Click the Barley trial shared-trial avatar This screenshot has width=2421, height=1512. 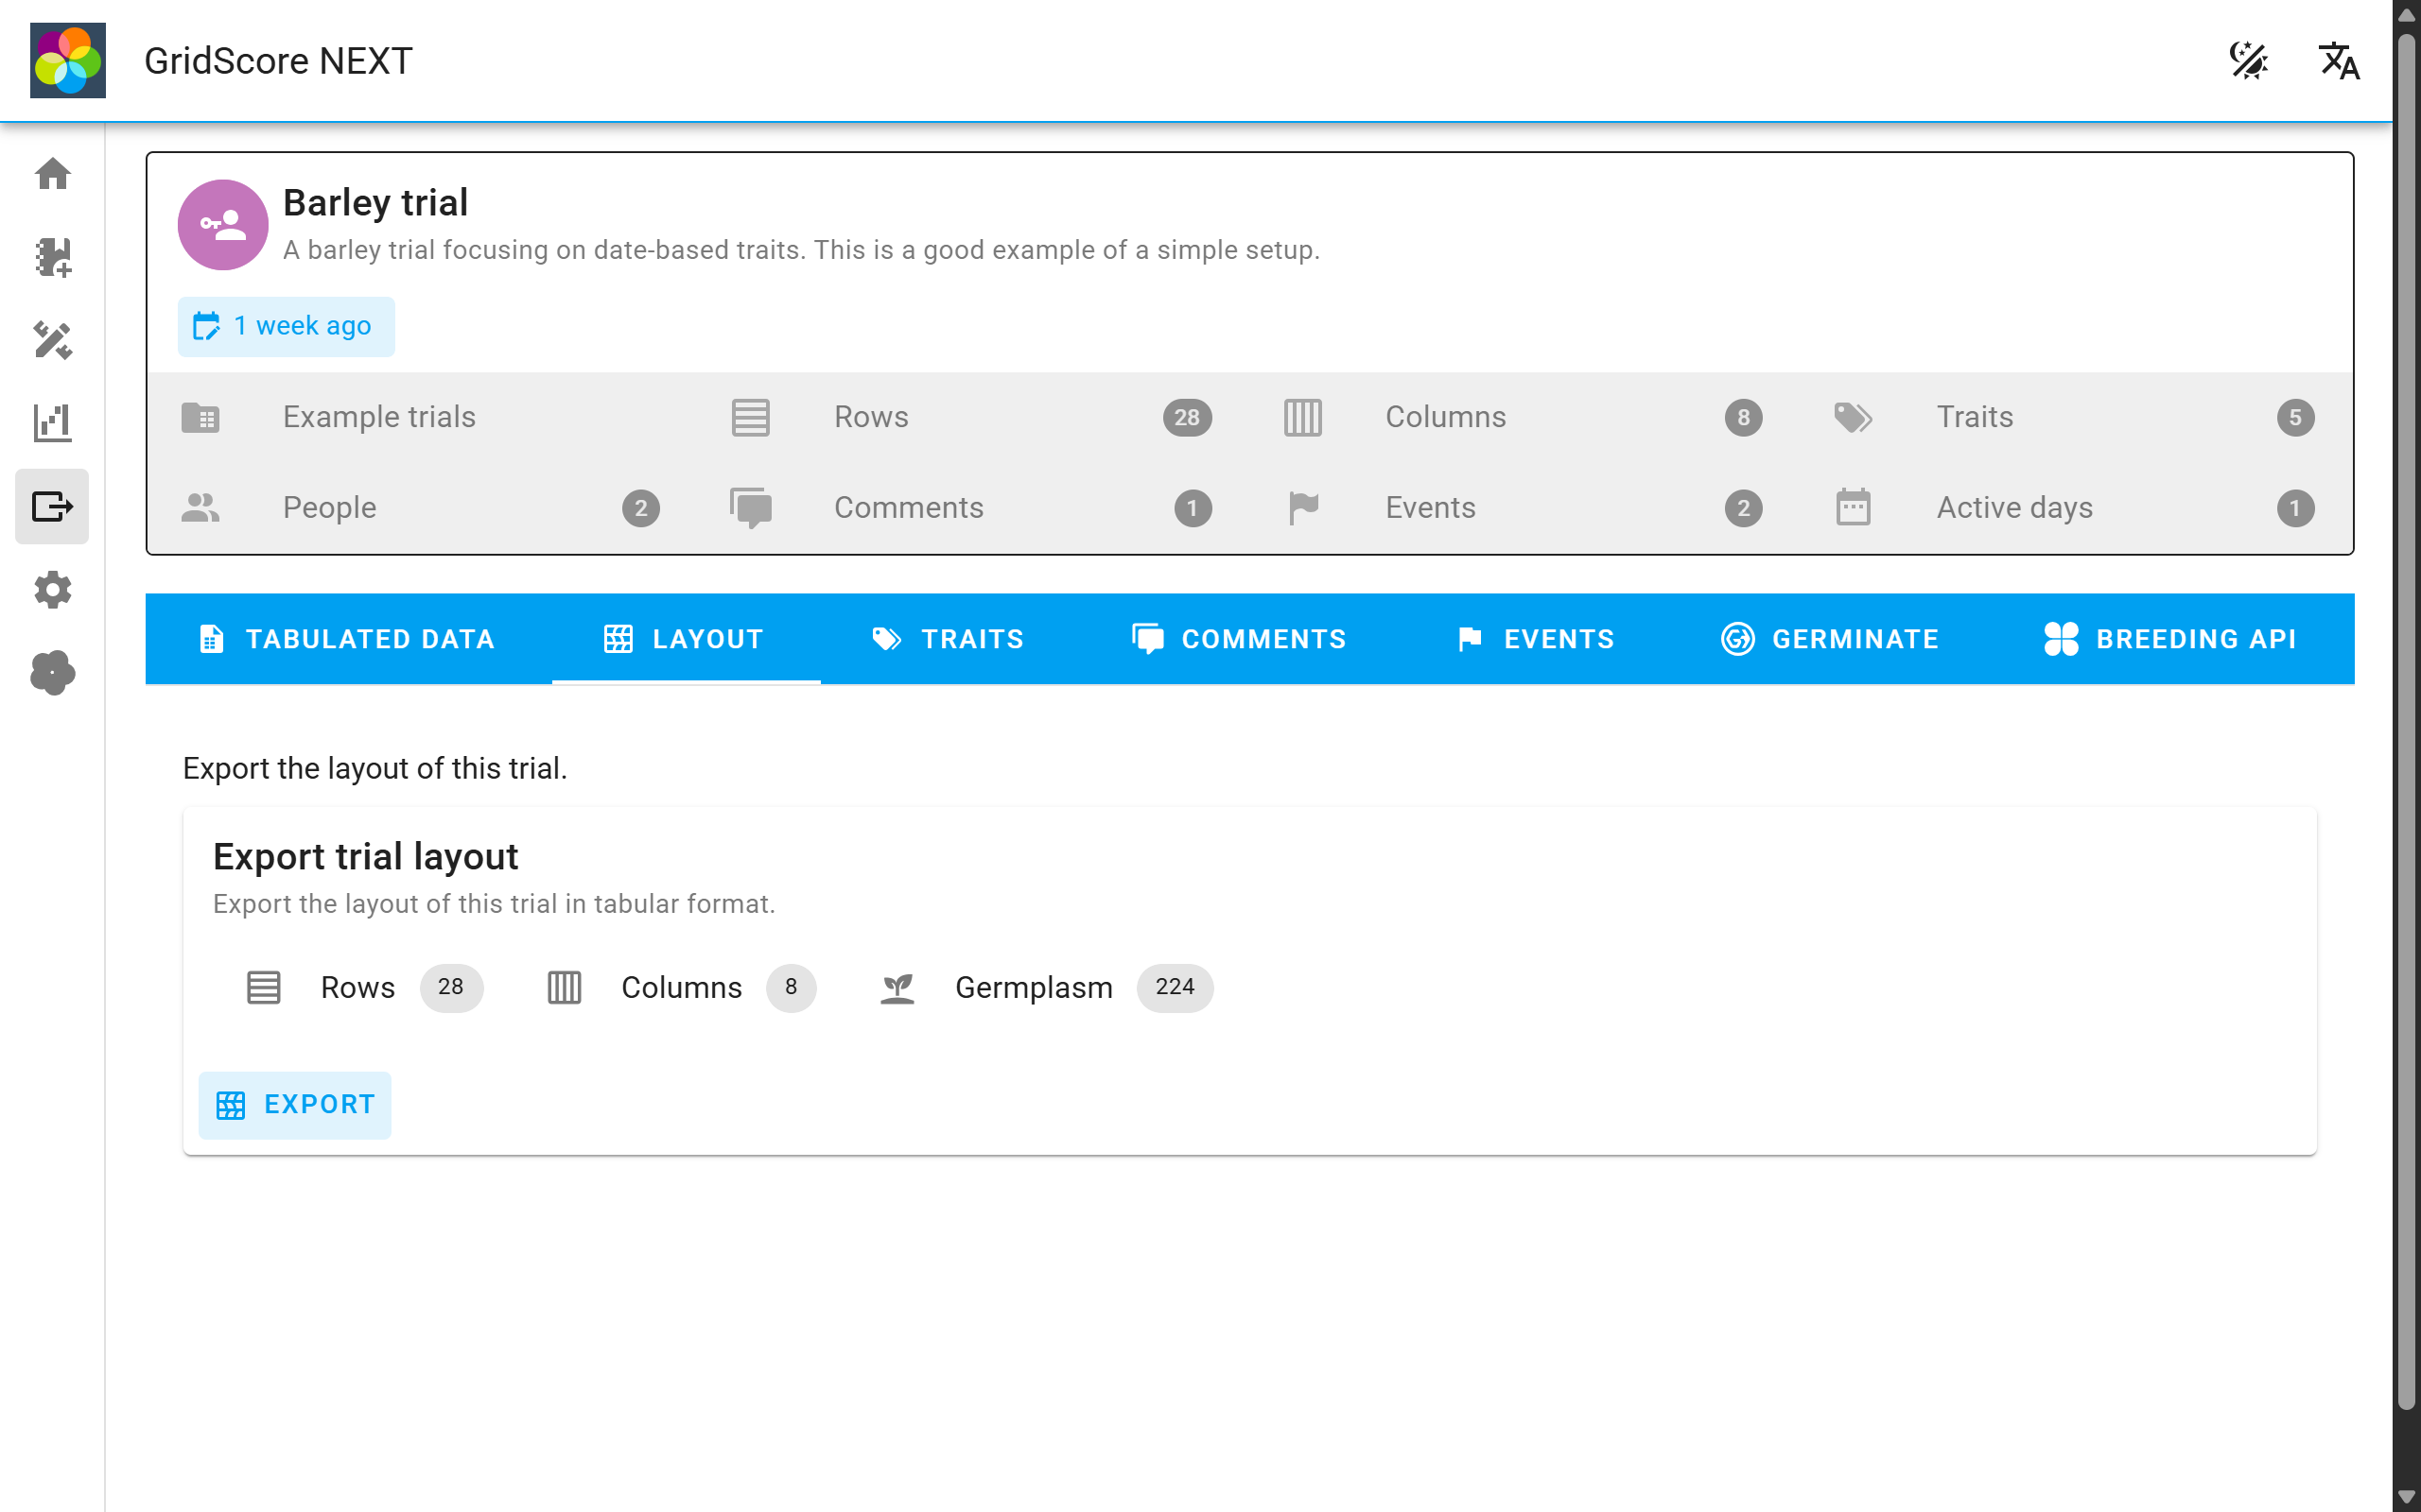tap(222, 225)
